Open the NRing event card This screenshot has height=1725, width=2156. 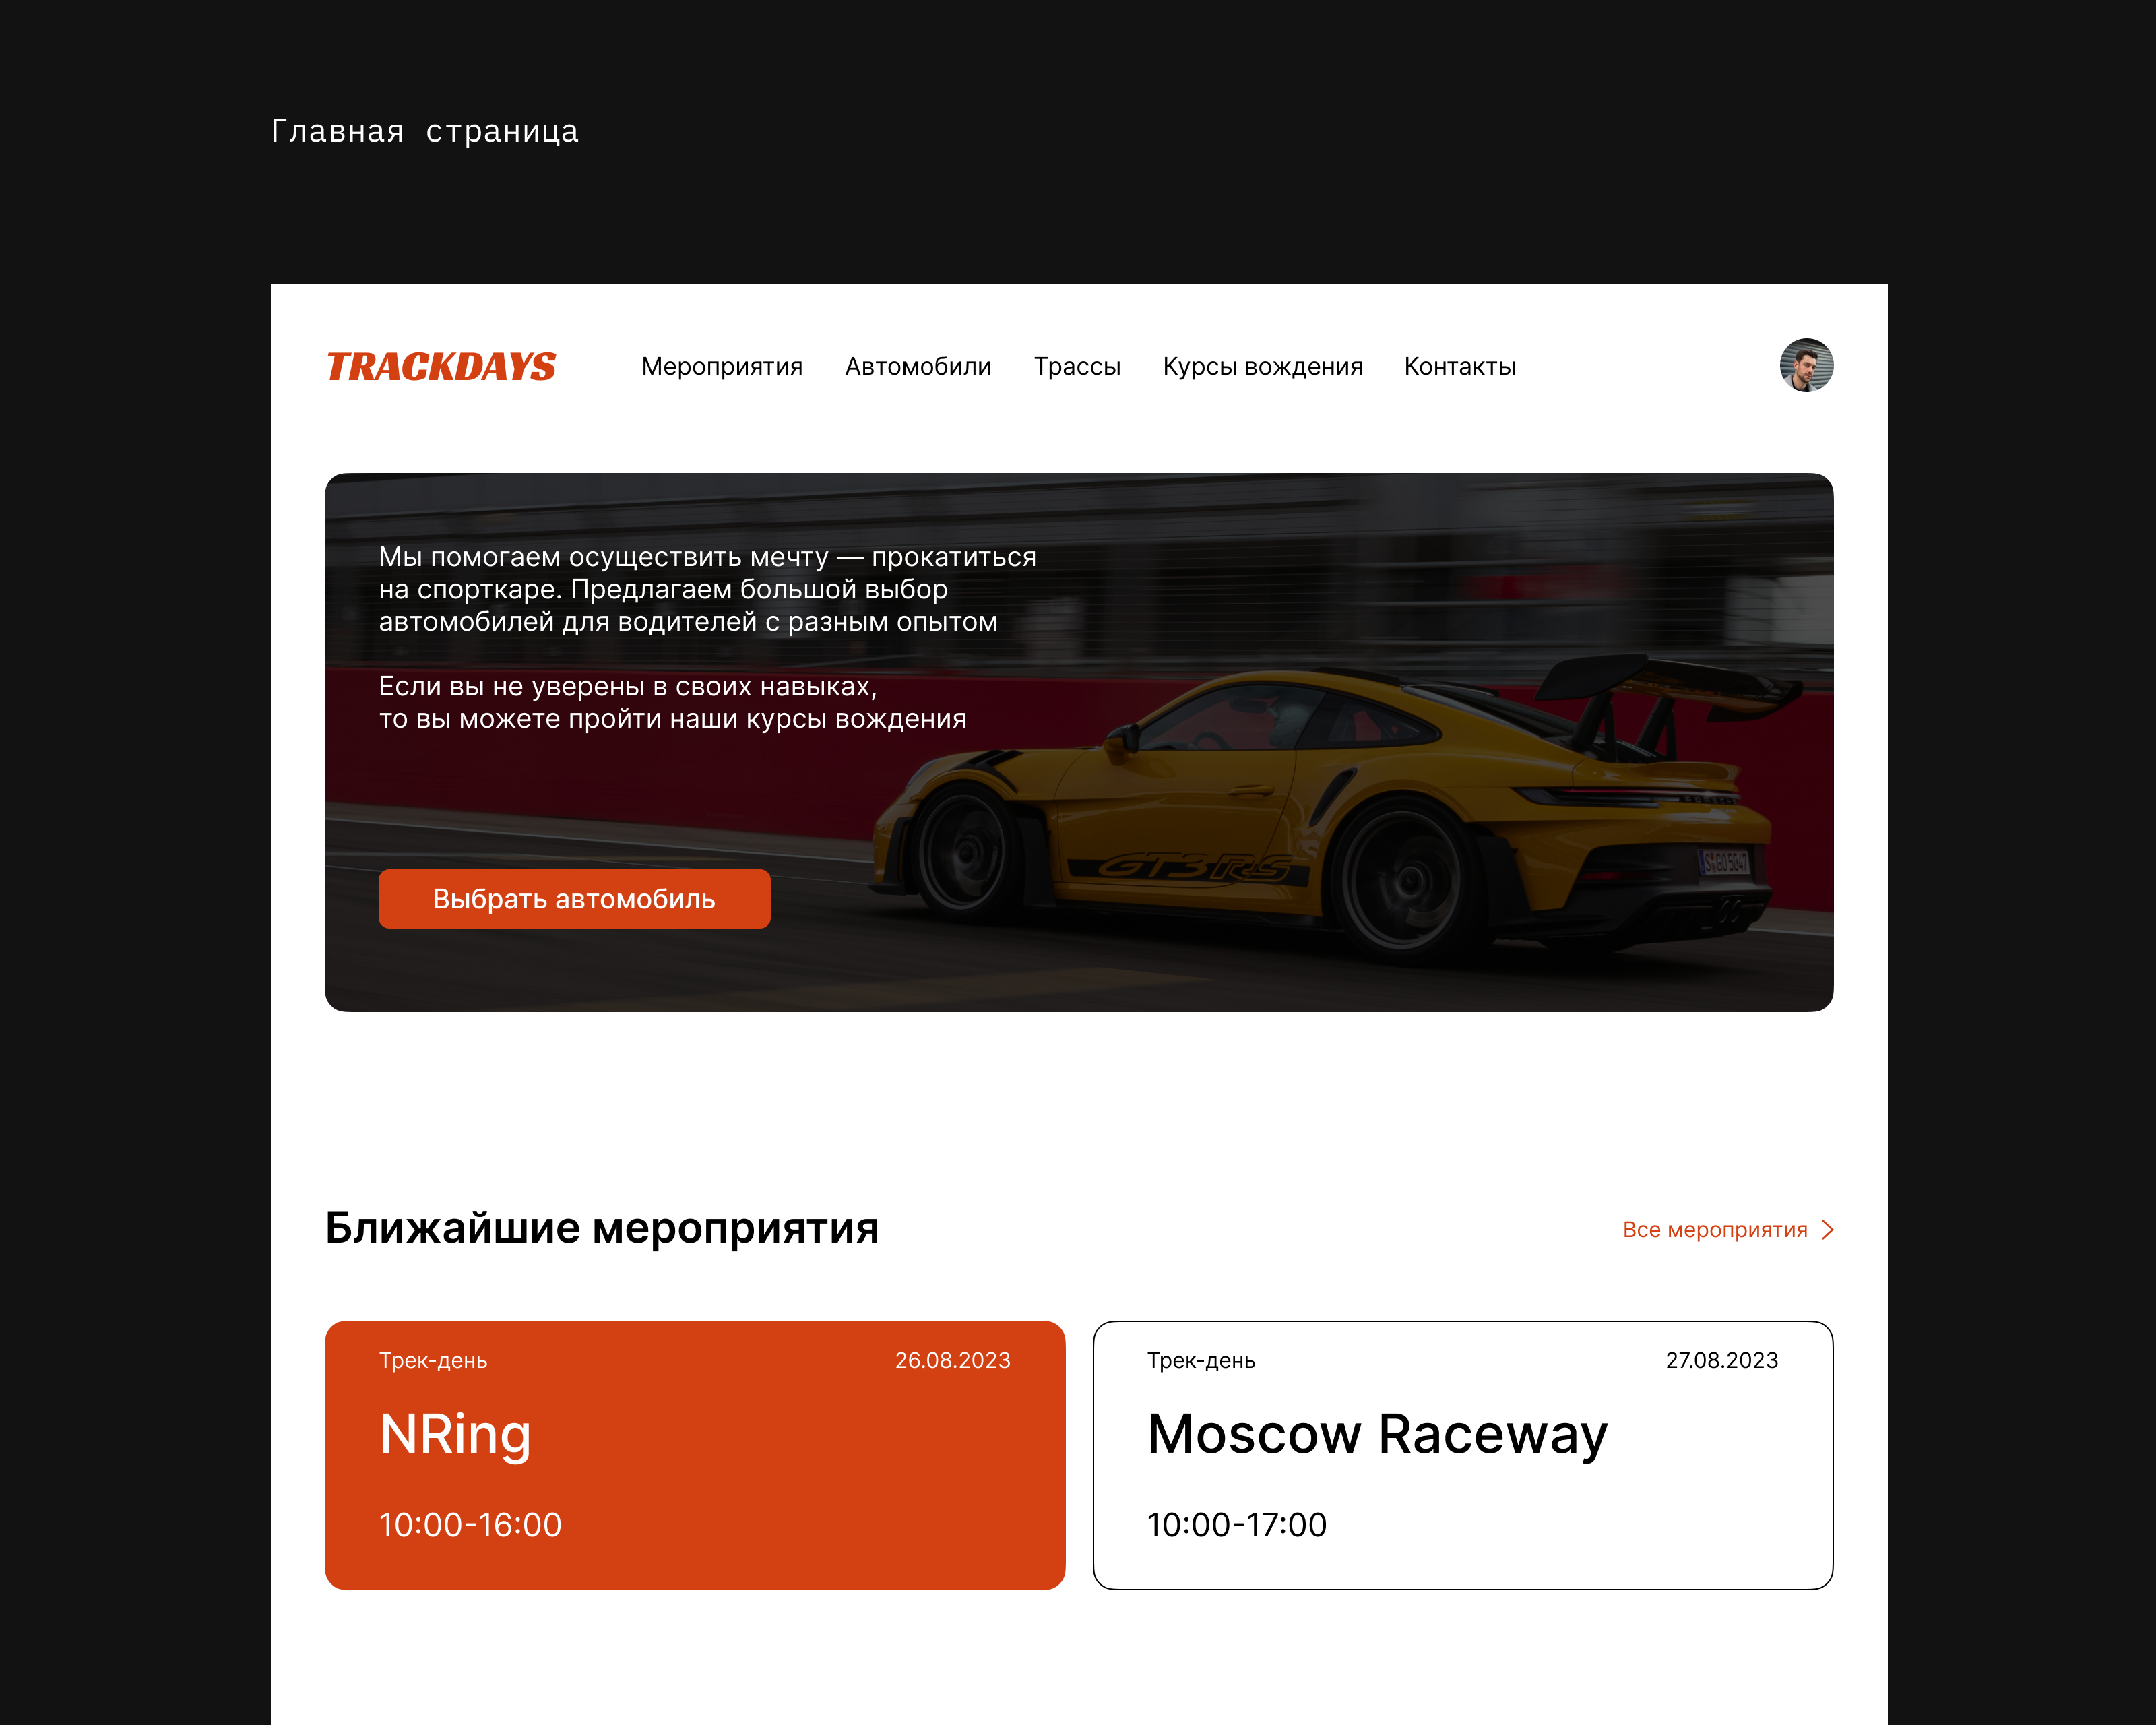coord(695,1455)
